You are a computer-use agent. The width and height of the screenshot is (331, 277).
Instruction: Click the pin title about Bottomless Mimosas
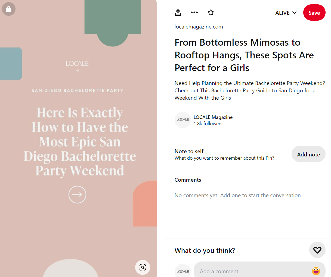(x=244, y=55)
